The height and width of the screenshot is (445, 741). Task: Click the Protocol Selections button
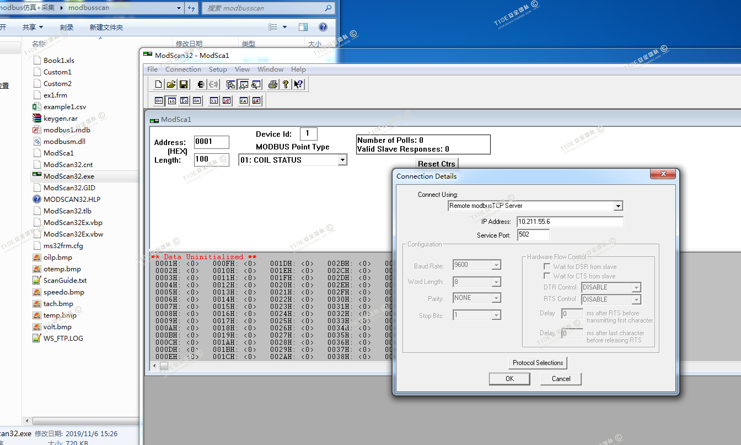(x=538, y=363)
